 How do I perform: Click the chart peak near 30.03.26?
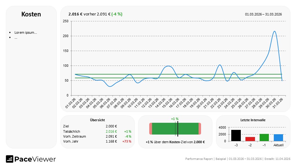point(274,31)
